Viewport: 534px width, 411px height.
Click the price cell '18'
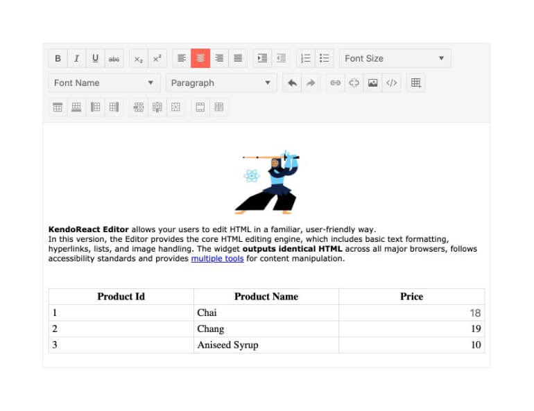pyautogui.click(x=411, y=313)
